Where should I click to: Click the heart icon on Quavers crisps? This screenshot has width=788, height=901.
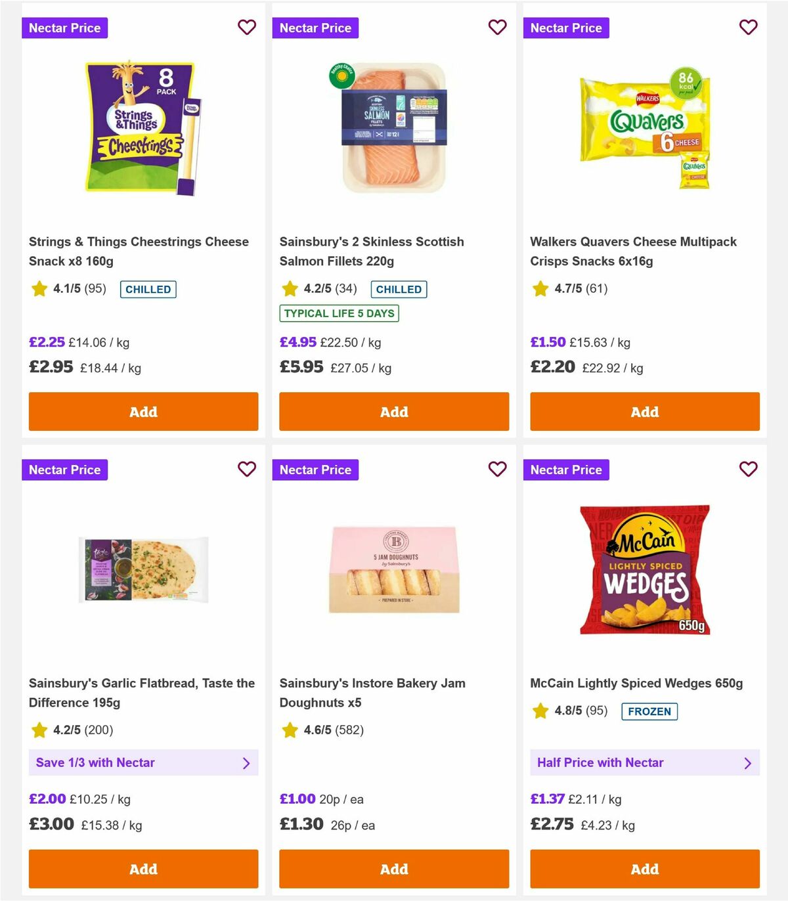tap(748, 28)
